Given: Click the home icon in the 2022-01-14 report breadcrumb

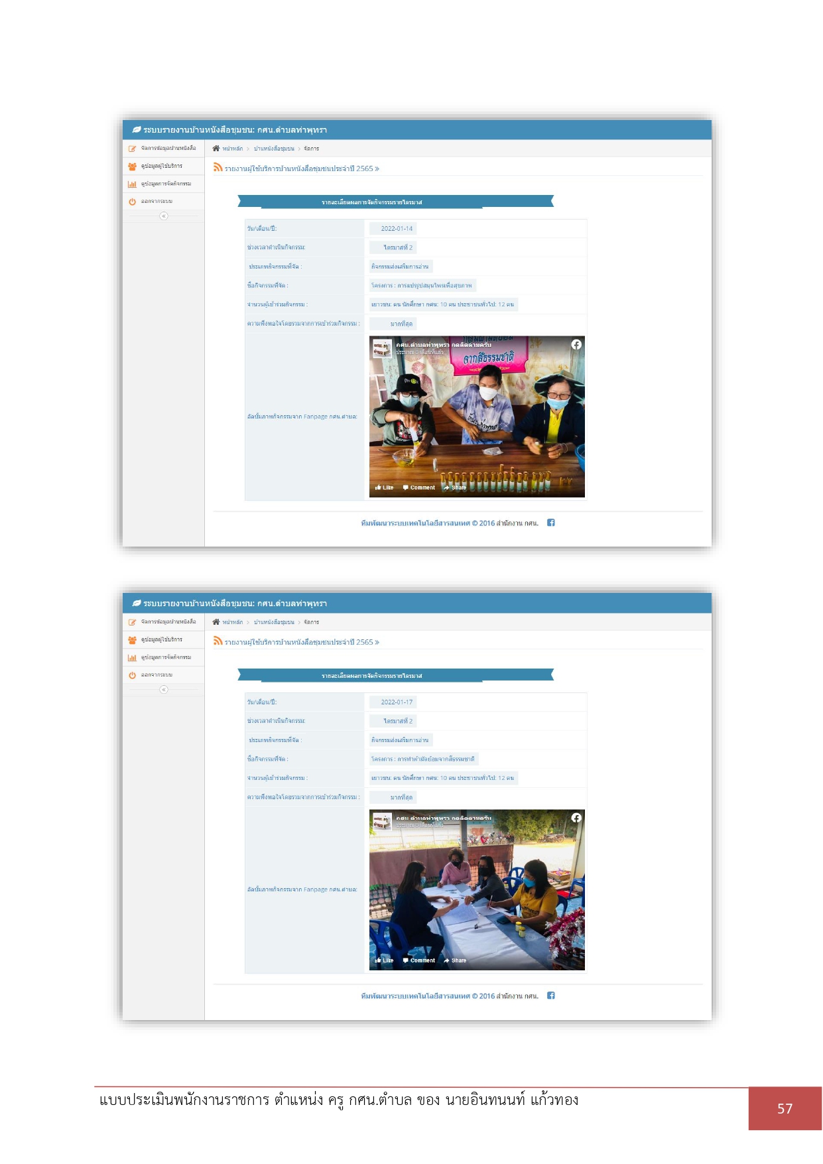Looking at the screenshot, I should click(x=216, y=149).
